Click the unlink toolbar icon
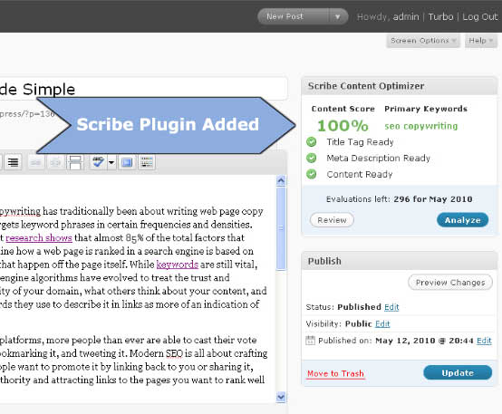The image size is (502, 414). click(x=55, y=162)
